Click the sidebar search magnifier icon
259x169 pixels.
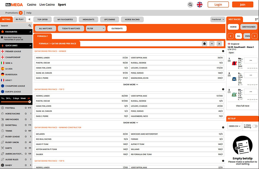(30, 26)
